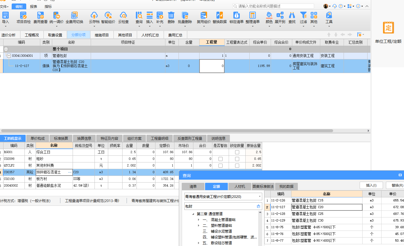The width and height of the screenshot is (404, 246).
Task: Toggle 锁定数量 checkbox for 粗砂 row
Action: click(237, 159)
